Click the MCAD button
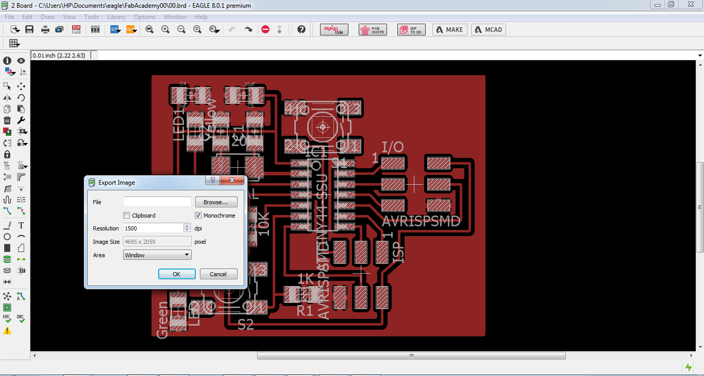The width and height of the screenshot is (704, 376). (x=488, y=29)
